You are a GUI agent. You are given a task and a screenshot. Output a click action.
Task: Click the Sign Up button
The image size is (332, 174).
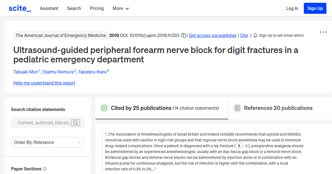[x=315, y=8]
